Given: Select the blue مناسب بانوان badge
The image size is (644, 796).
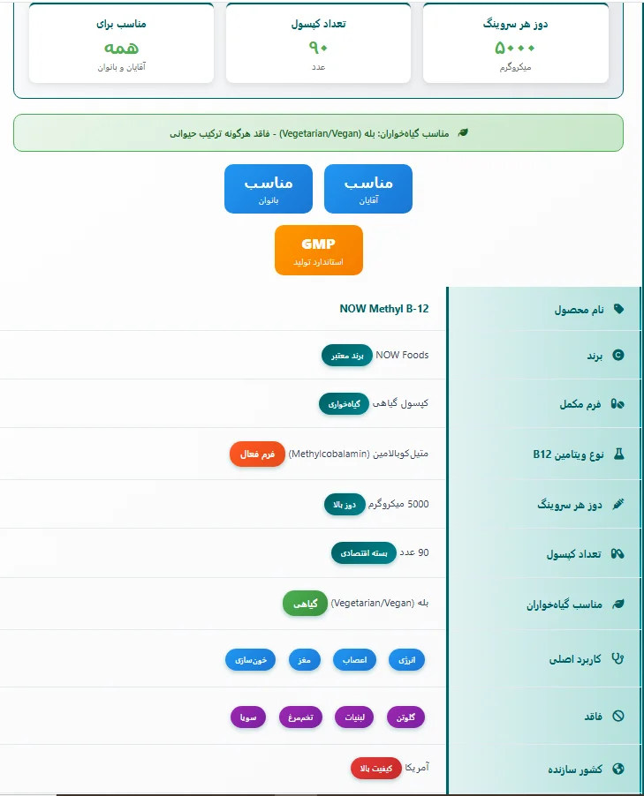Looking at the screenshot, I should pyautogui.click(x=269, y=189).
